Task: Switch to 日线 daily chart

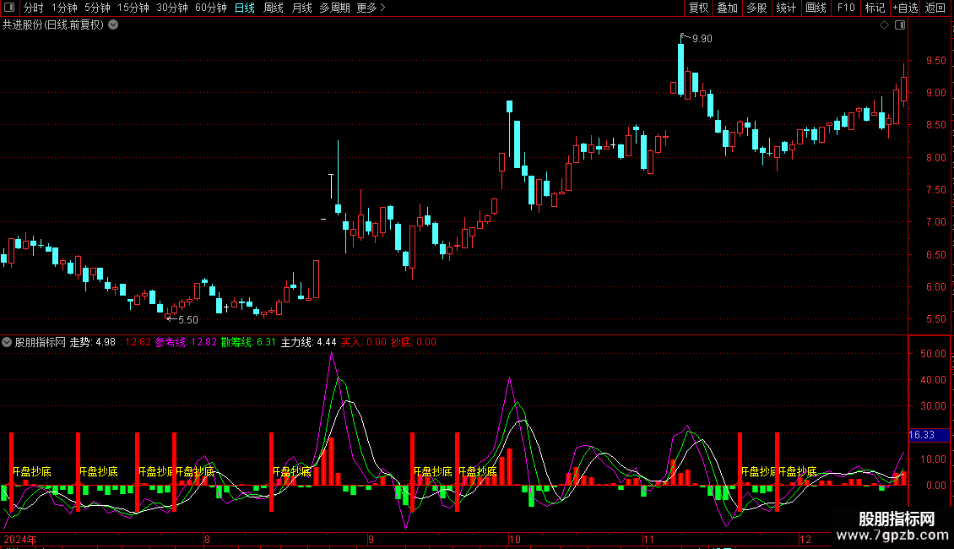Action: [x=245, y=8]
